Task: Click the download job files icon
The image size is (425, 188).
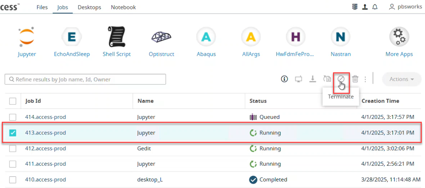Action: [313, 79]
